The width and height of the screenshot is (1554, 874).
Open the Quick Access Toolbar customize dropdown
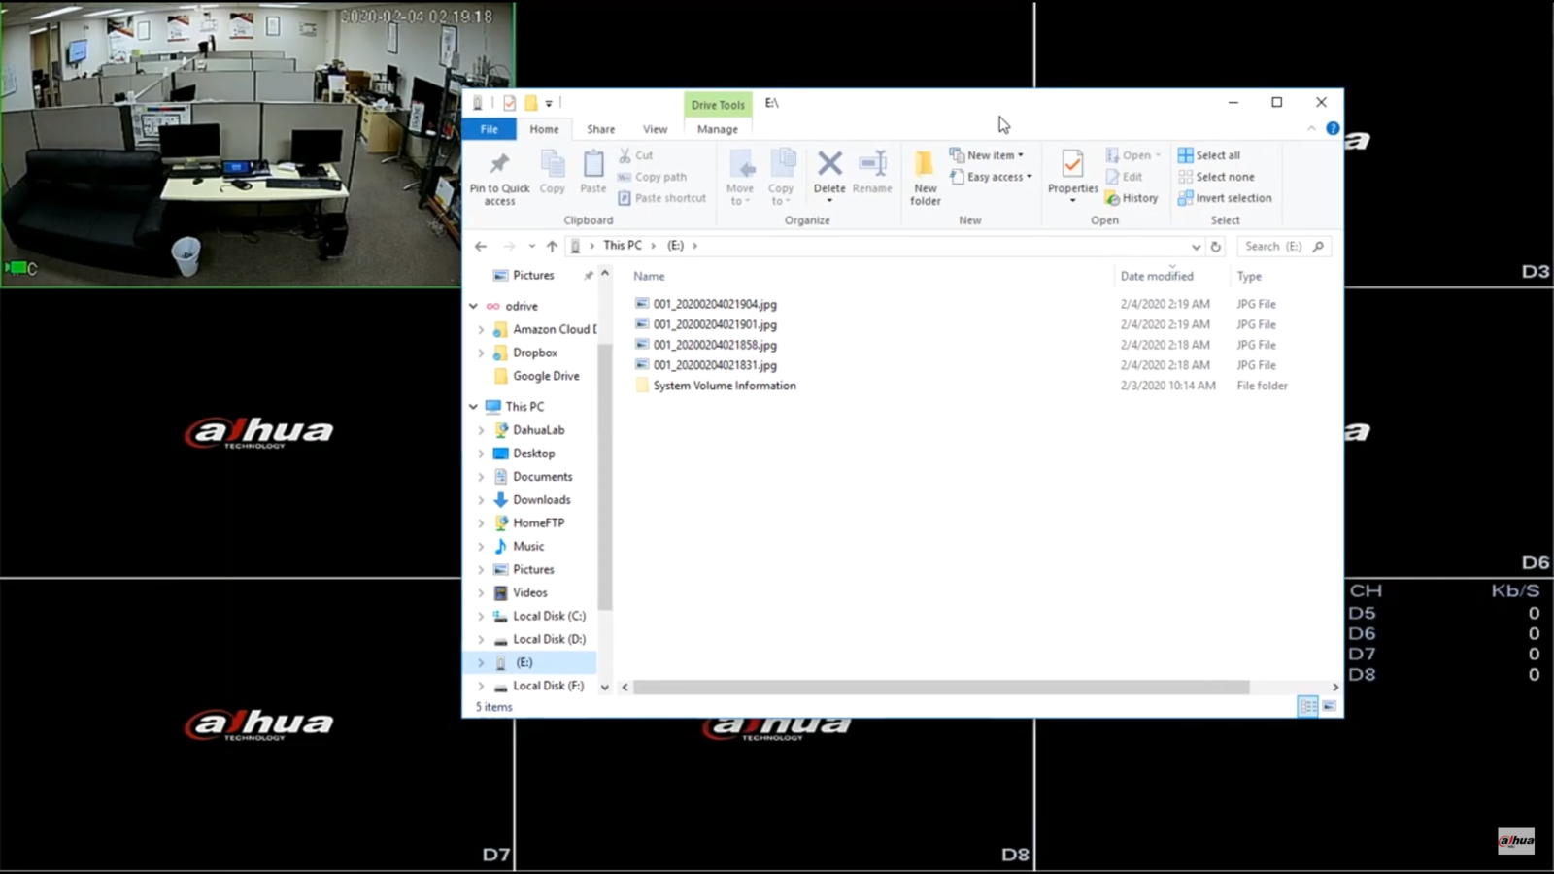click(x=549, y=103)
